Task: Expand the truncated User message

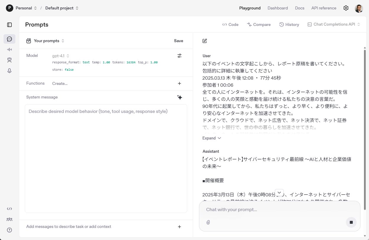Action: (212, 138)
